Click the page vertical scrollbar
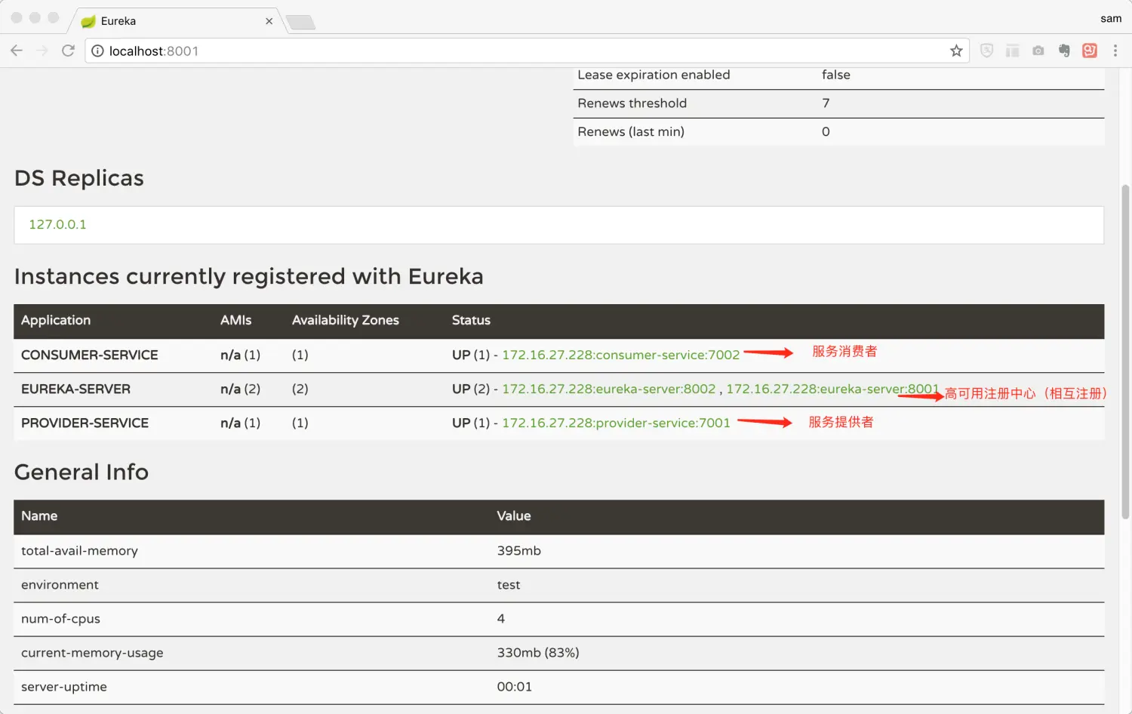Screen dimensions: 1132x714 tap(1125, 351)
